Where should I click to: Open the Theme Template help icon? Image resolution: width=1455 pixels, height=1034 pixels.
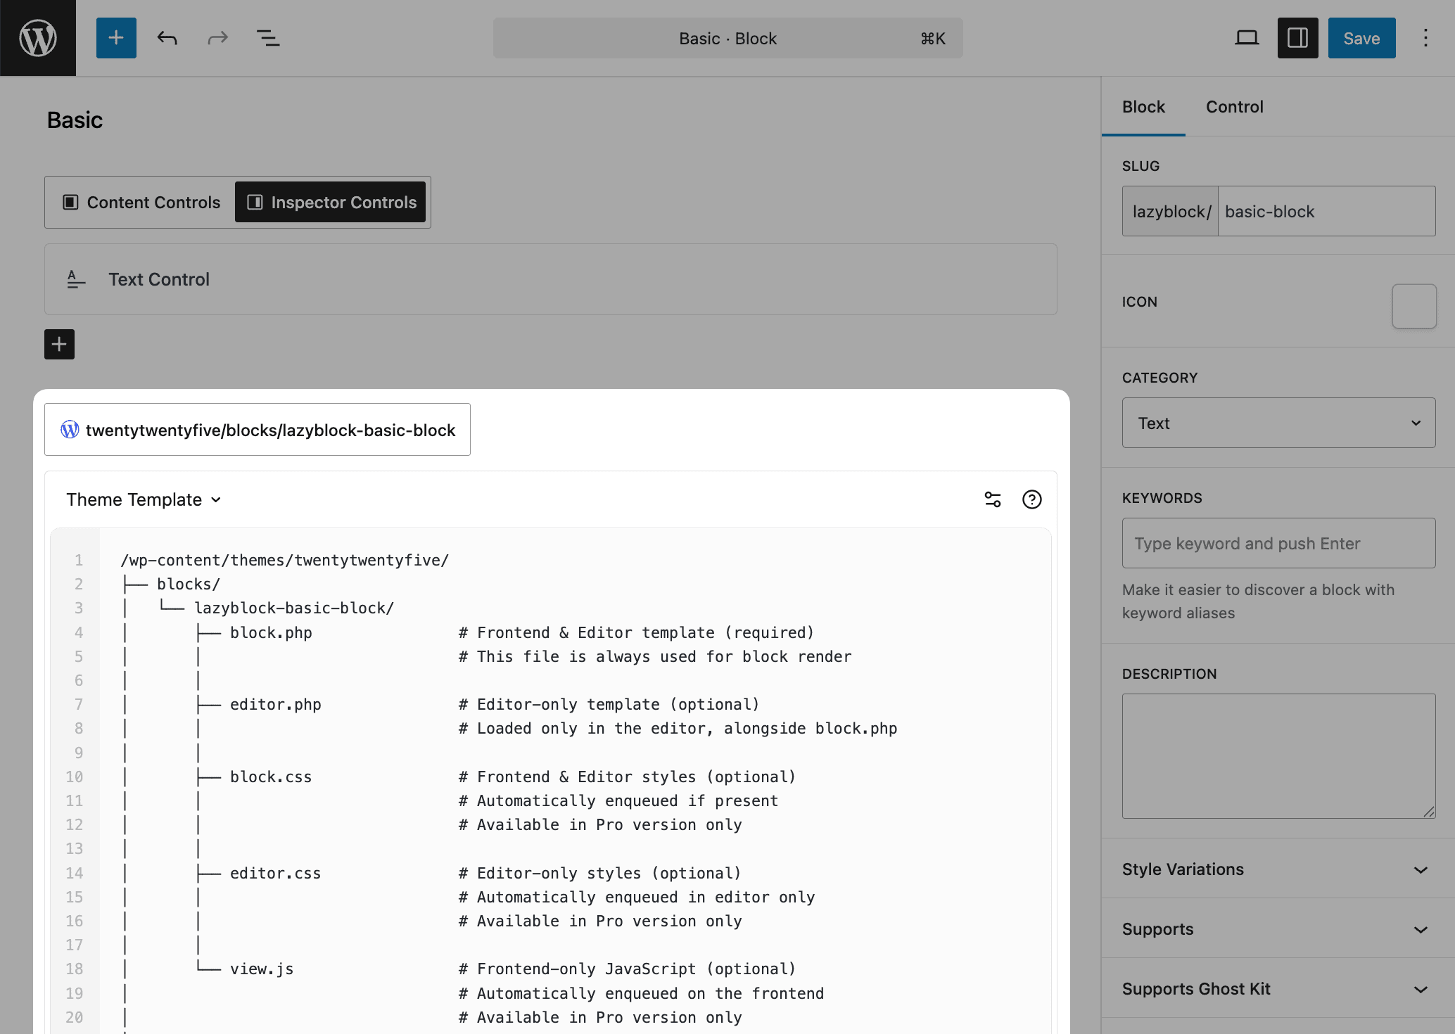(1031, 499)
